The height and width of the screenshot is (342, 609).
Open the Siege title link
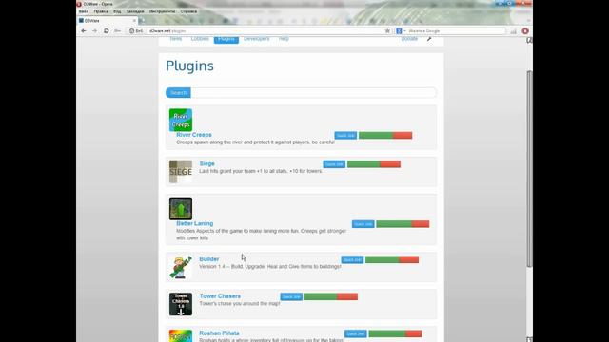point(207,164)
